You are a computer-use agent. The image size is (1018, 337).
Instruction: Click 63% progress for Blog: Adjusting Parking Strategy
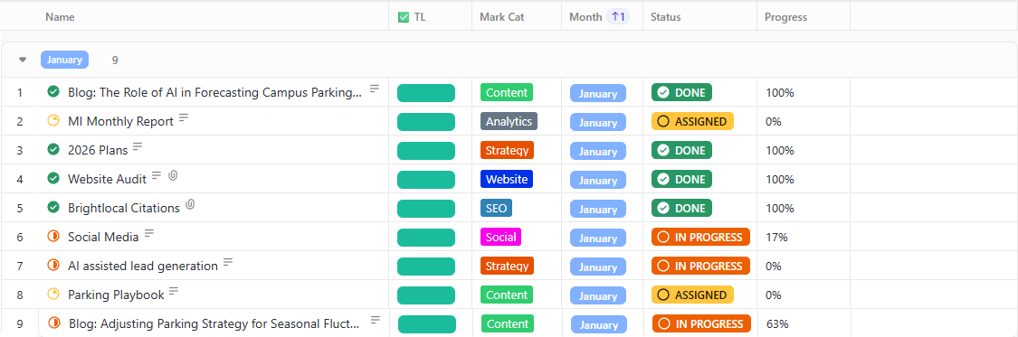click(x=778, y=323)
